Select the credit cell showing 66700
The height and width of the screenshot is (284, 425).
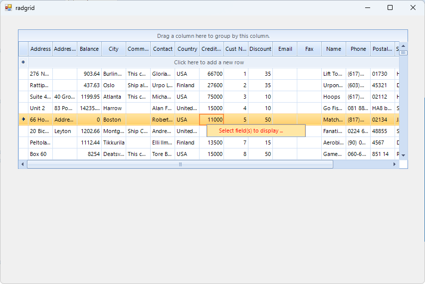pyautogui.click(x=212, y=74)
